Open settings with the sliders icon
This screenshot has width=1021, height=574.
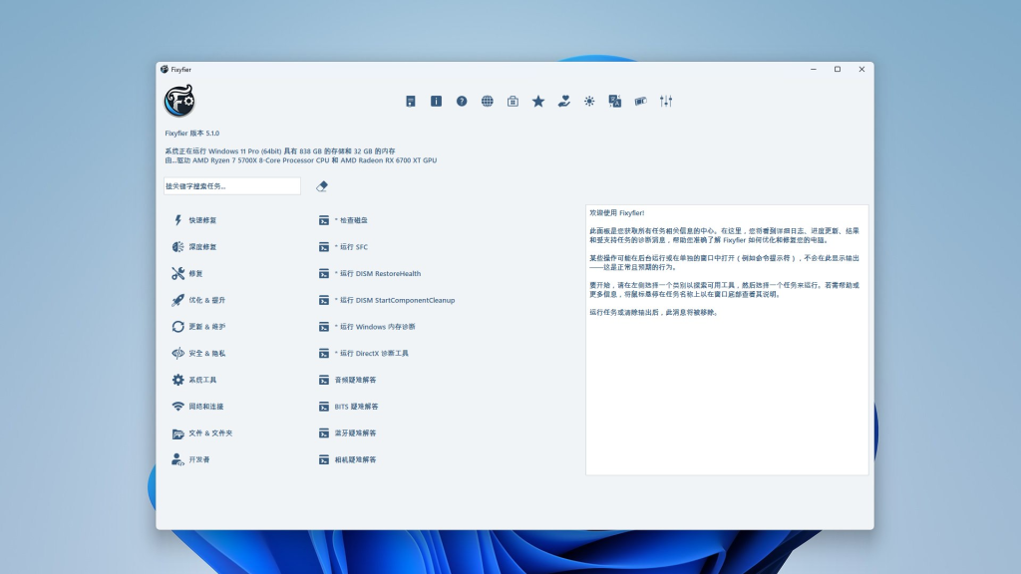(x=667, y=101)
